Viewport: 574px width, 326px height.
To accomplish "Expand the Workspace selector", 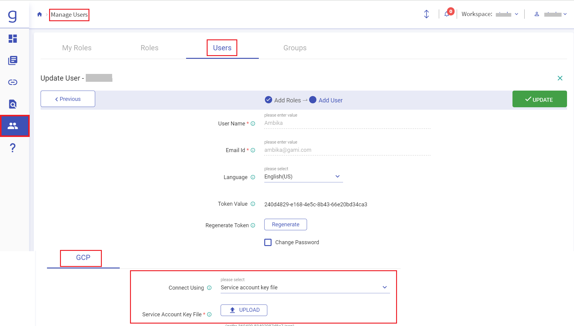I will coord(517,14).
